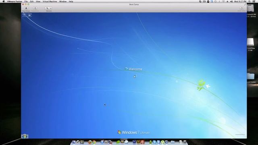258x145 pixels.
Task: Click the date and time display
Action: (x=240, y=2)
